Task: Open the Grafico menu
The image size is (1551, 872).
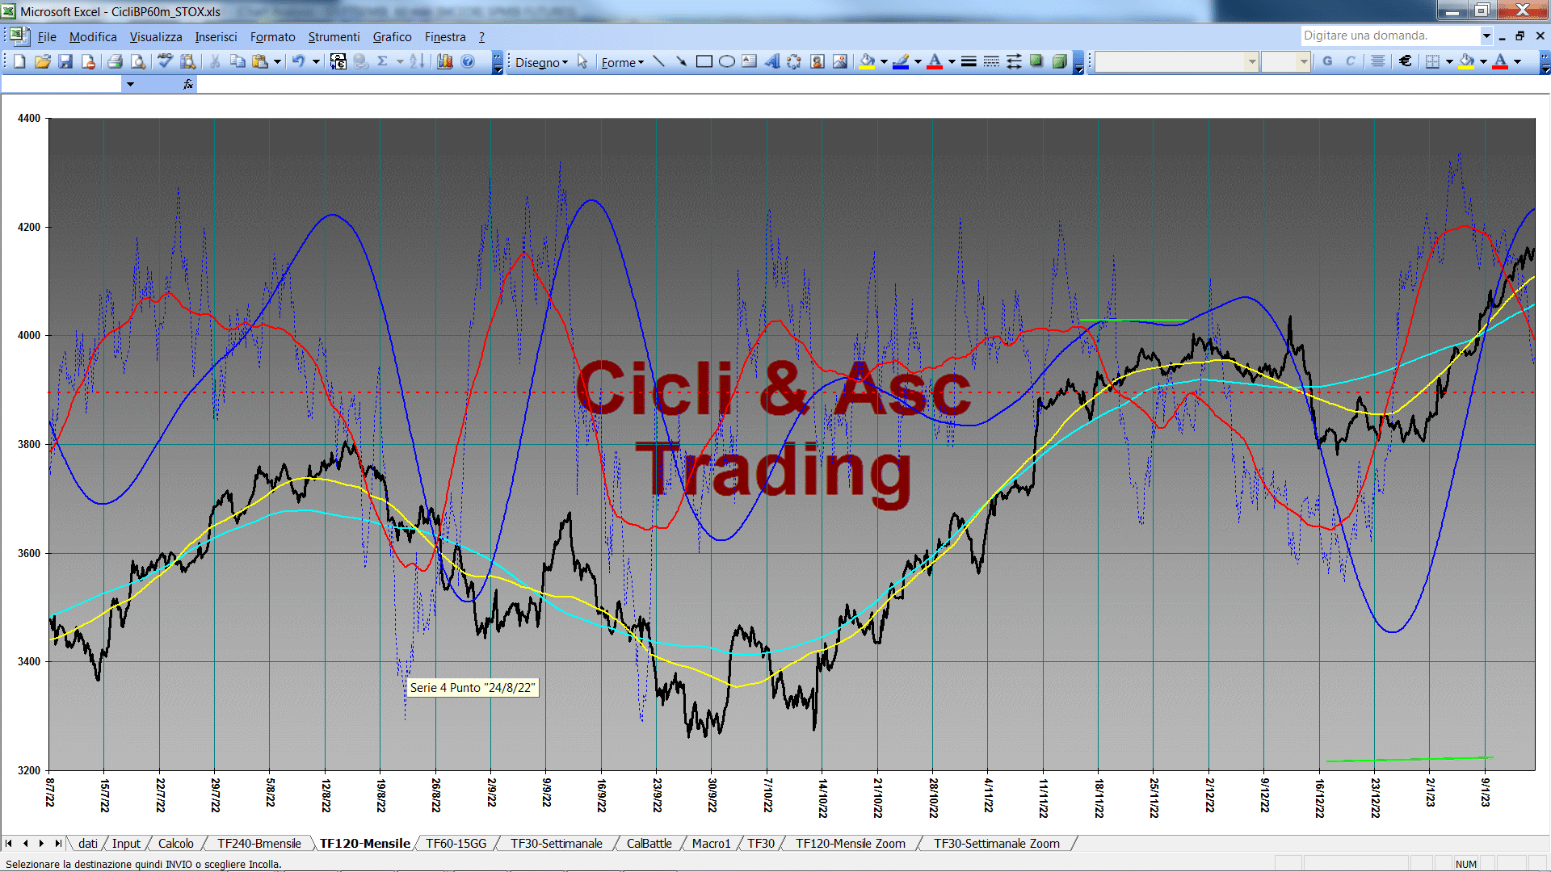Action: coord(392,36)
